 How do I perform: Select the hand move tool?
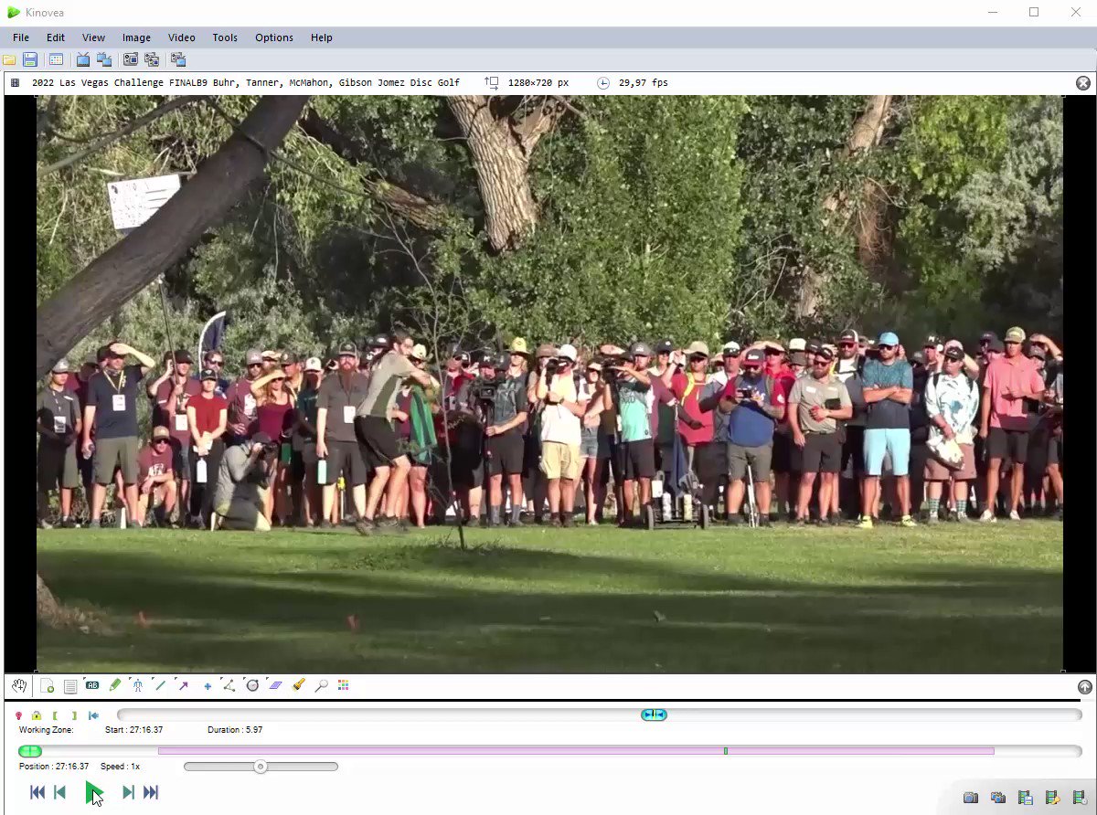(x=19, y=685)
